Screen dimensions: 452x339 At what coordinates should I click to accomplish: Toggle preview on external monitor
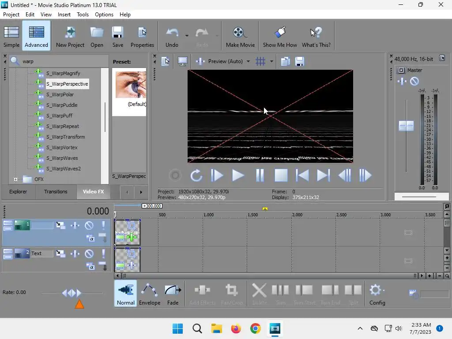click(x=182, y=61)
